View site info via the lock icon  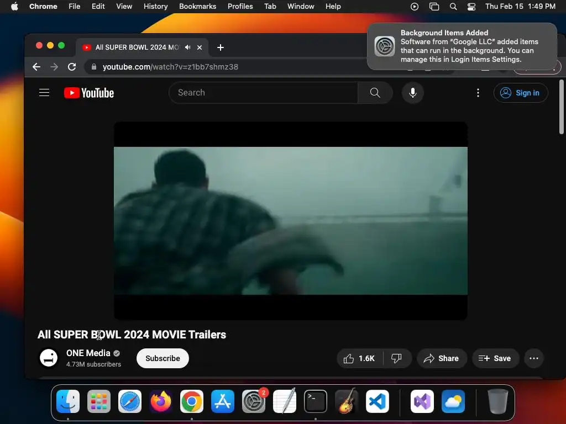click(94, 67)
